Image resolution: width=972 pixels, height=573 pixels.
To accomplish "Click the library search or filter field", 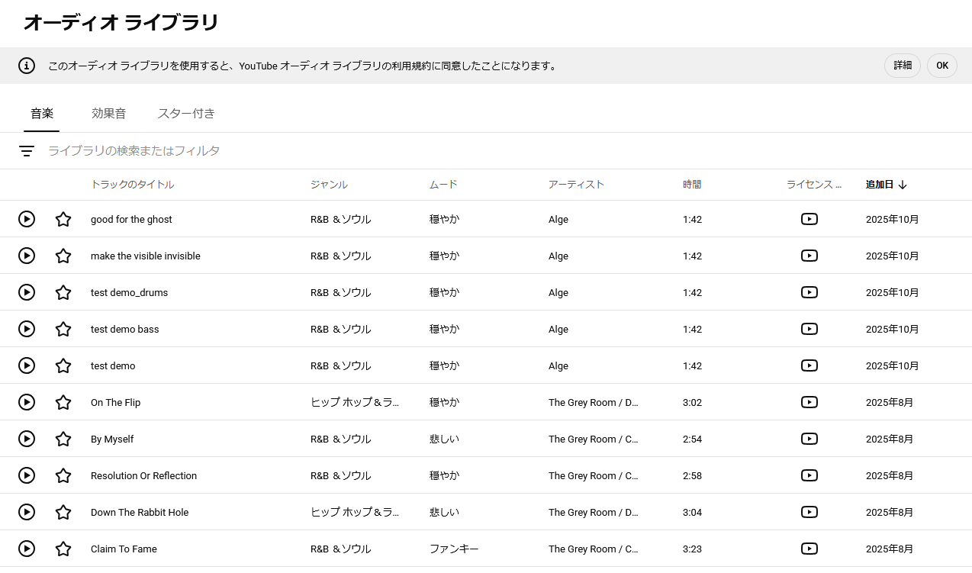I will pos(305,151).
